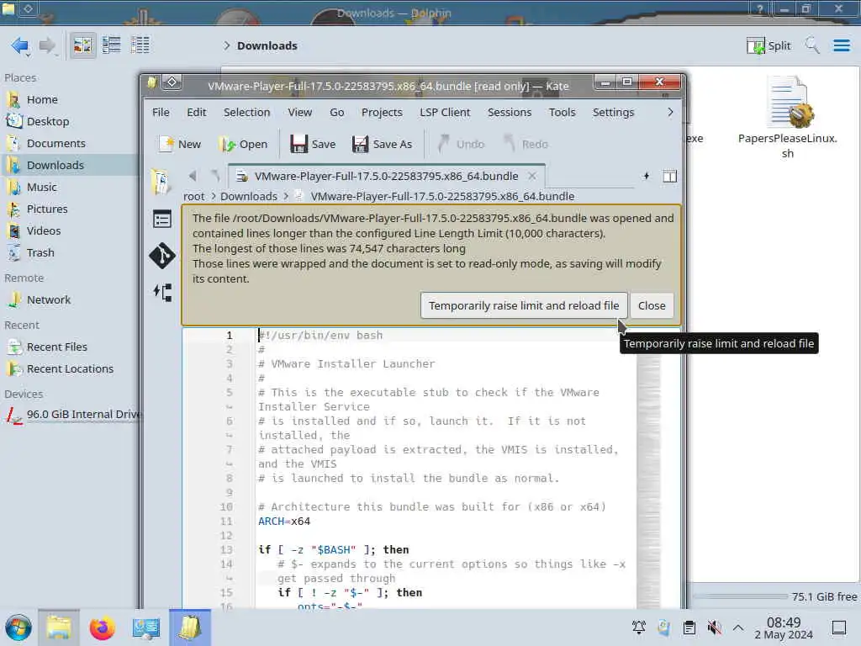Switch Dolphin to icons view mode

(82, 45)
